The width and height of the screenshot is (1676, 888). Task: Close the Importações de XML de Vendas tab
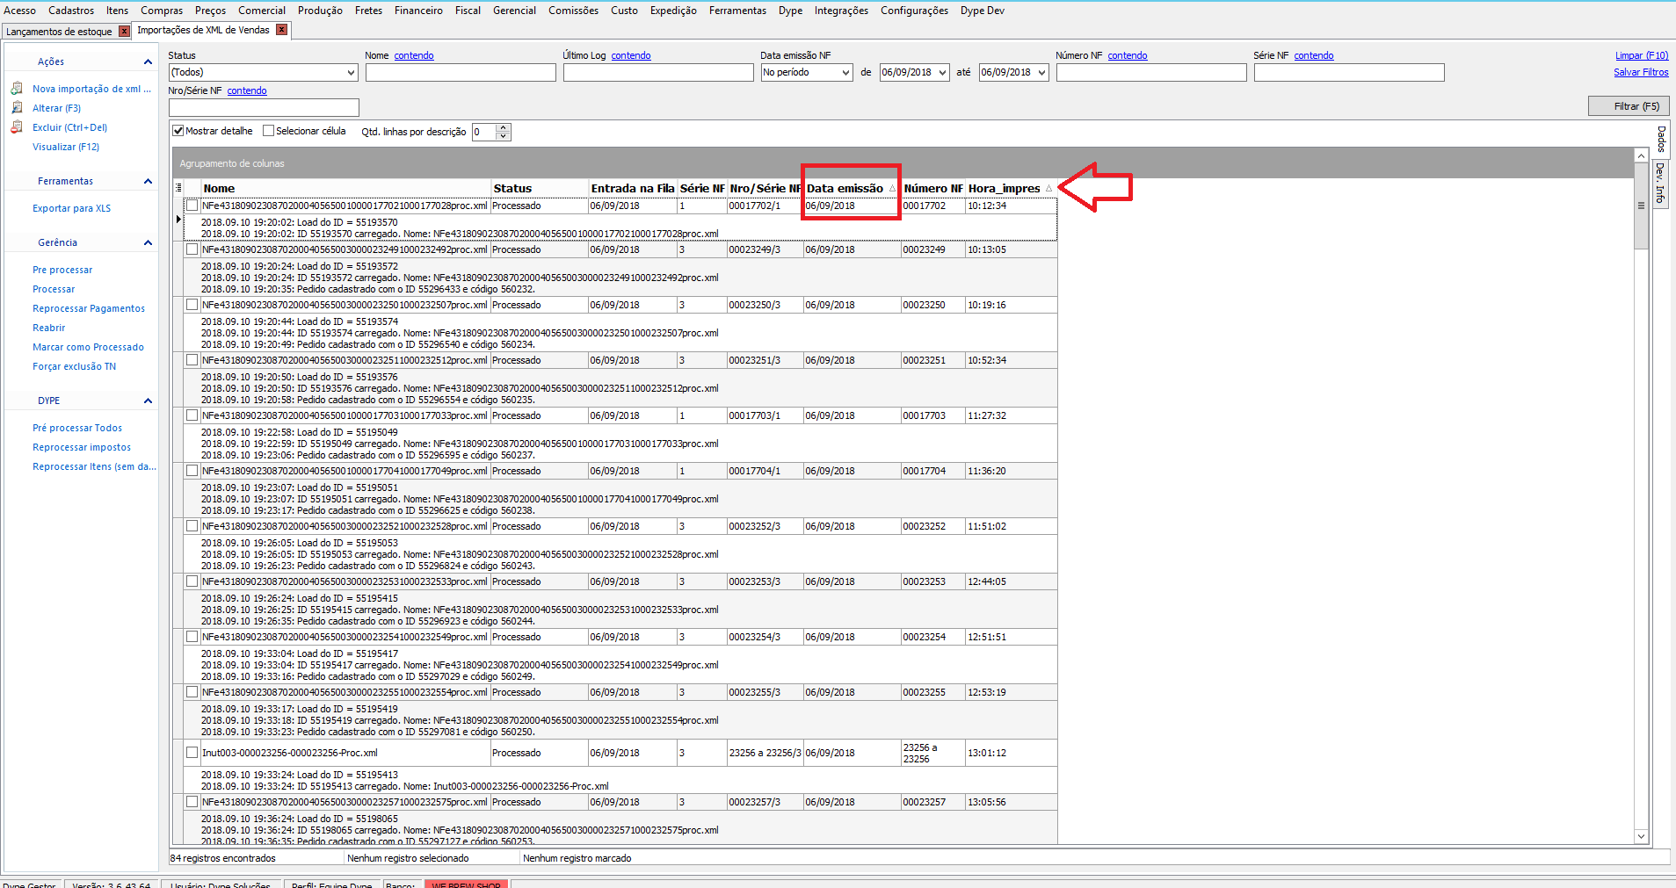(281, 30)
